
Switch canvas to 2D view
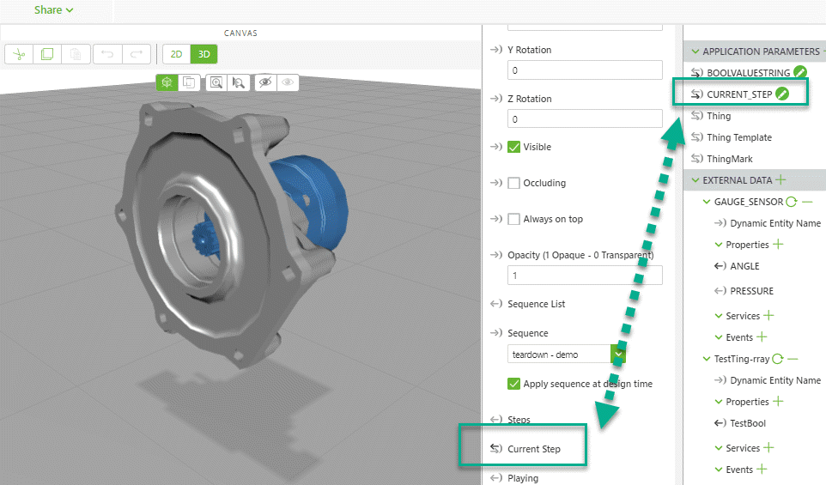pos(176,54)
